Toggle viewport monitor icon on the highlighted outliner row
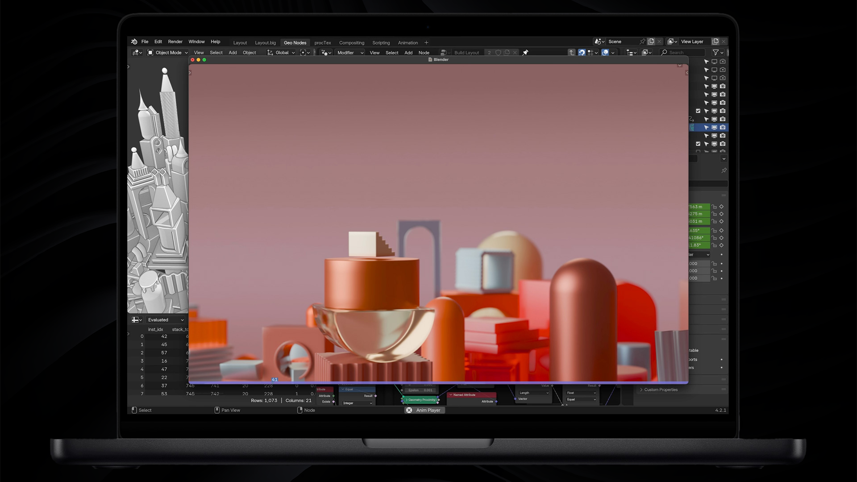The width and height of the screenshot is (857, 482). coord(714,128)
